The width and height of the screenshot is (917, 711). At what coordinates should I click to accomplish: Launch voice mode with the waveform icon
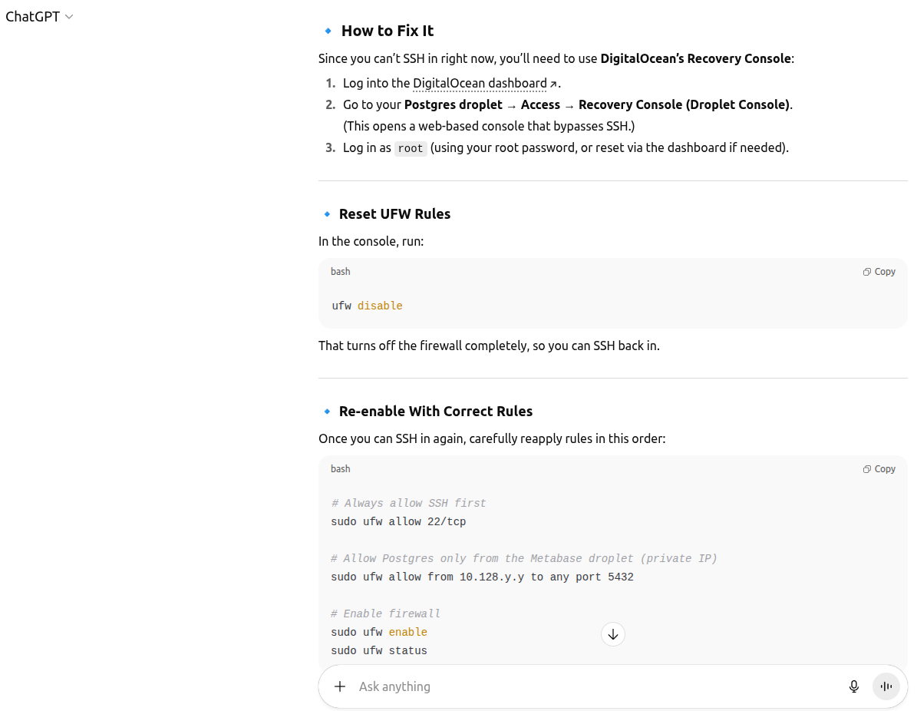(886, 686)
